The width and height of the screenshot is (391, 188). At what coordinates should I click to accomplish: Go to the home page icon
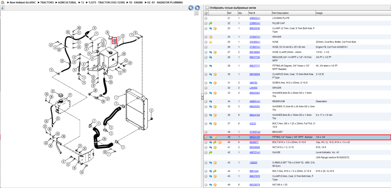2,2
